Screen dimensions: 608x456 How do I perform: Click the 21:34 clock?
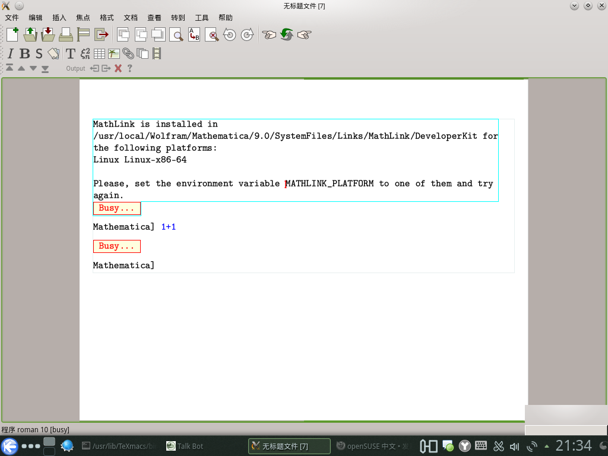tap(574, 446)
